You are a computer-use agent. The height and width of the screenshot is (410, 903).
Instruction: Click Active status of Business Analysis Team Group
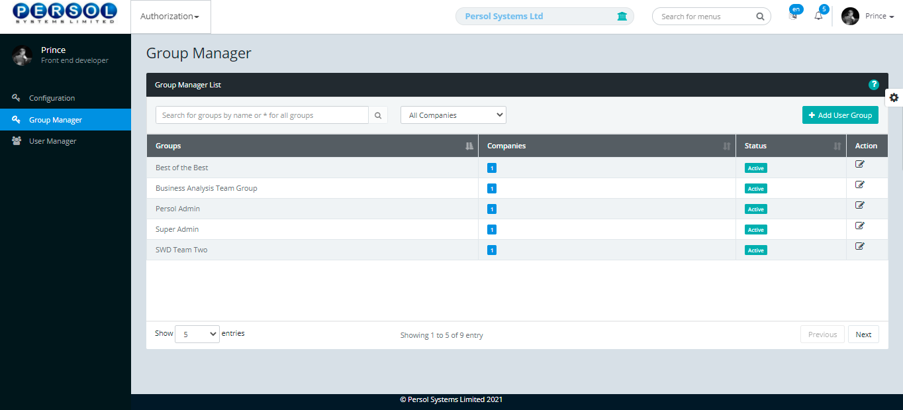click(x=756, y=189)
